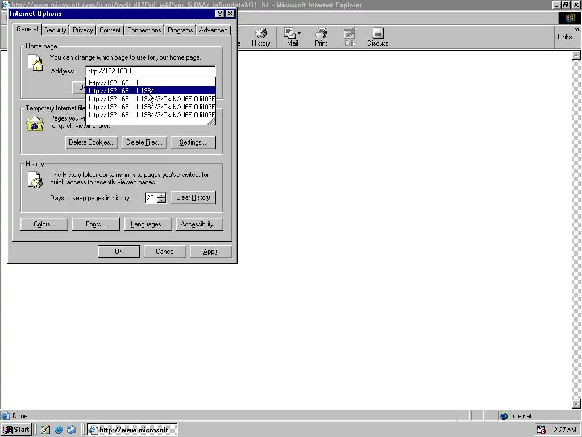The image size is (582, 437).
Task: Click the History clock page icon
Action: [35, 180]
